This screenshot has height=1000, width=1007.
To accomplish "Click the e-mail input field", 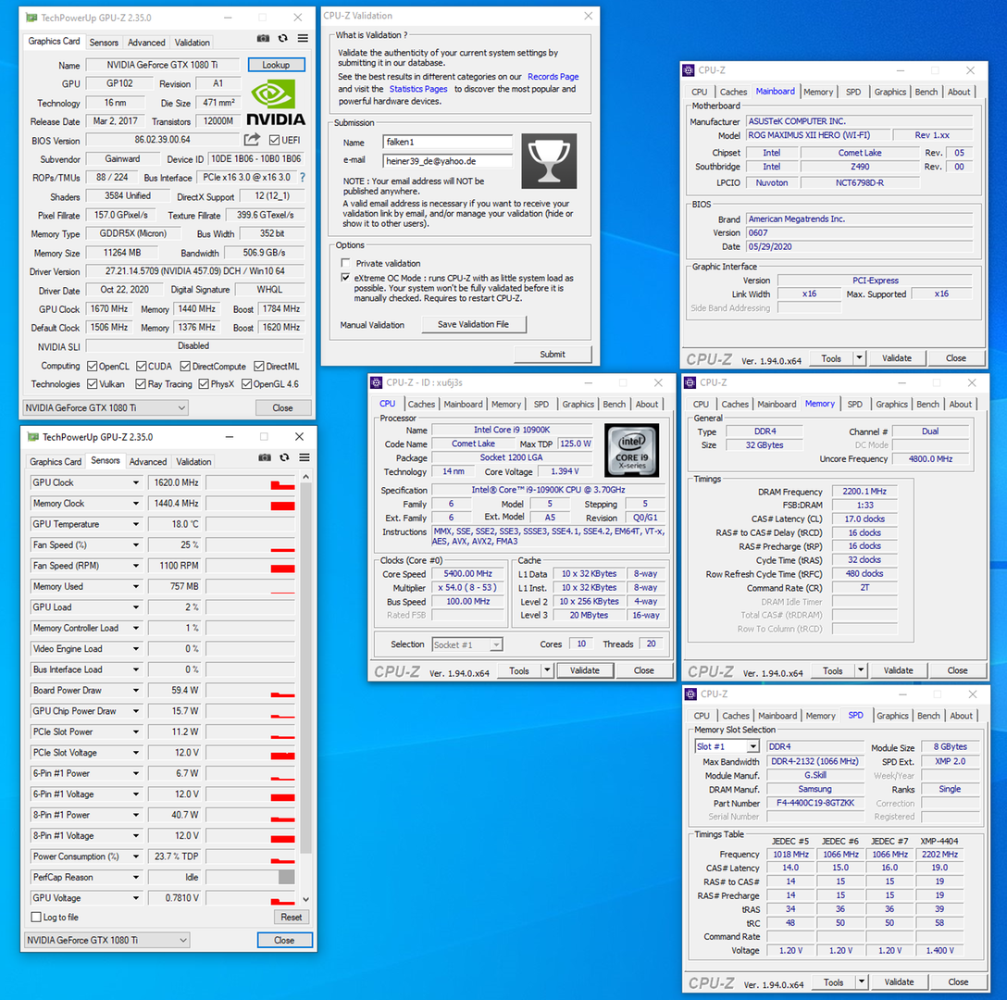I will click(448, 161).
